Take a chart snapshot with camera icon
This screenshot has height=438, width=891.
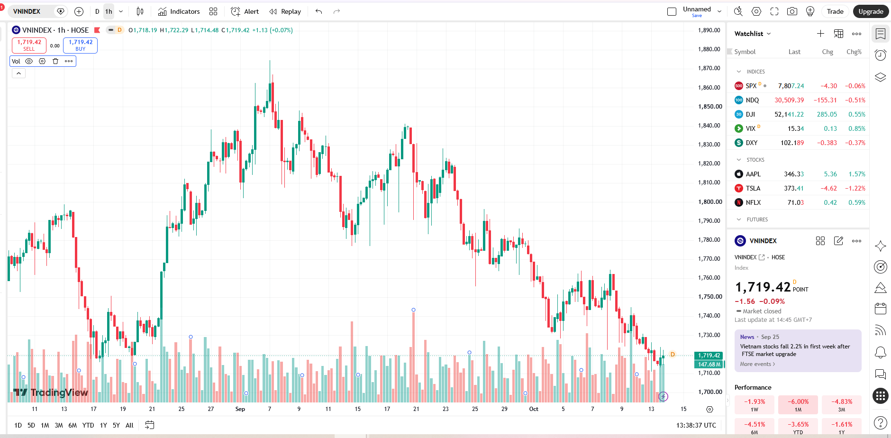click(792, 11)
